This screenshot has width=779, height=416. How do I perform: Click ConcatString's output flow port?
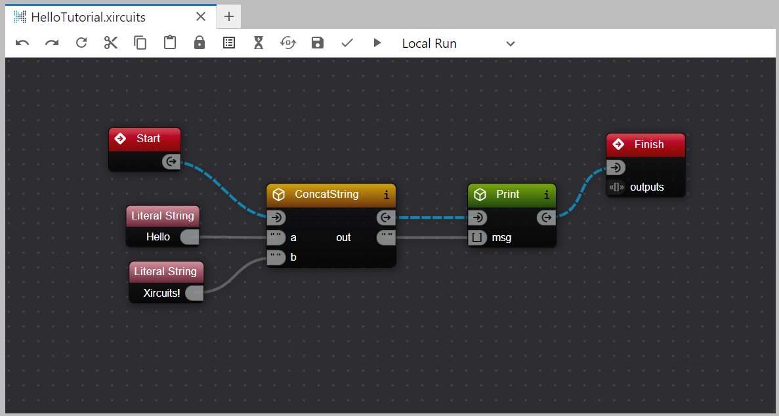[386, 217]
